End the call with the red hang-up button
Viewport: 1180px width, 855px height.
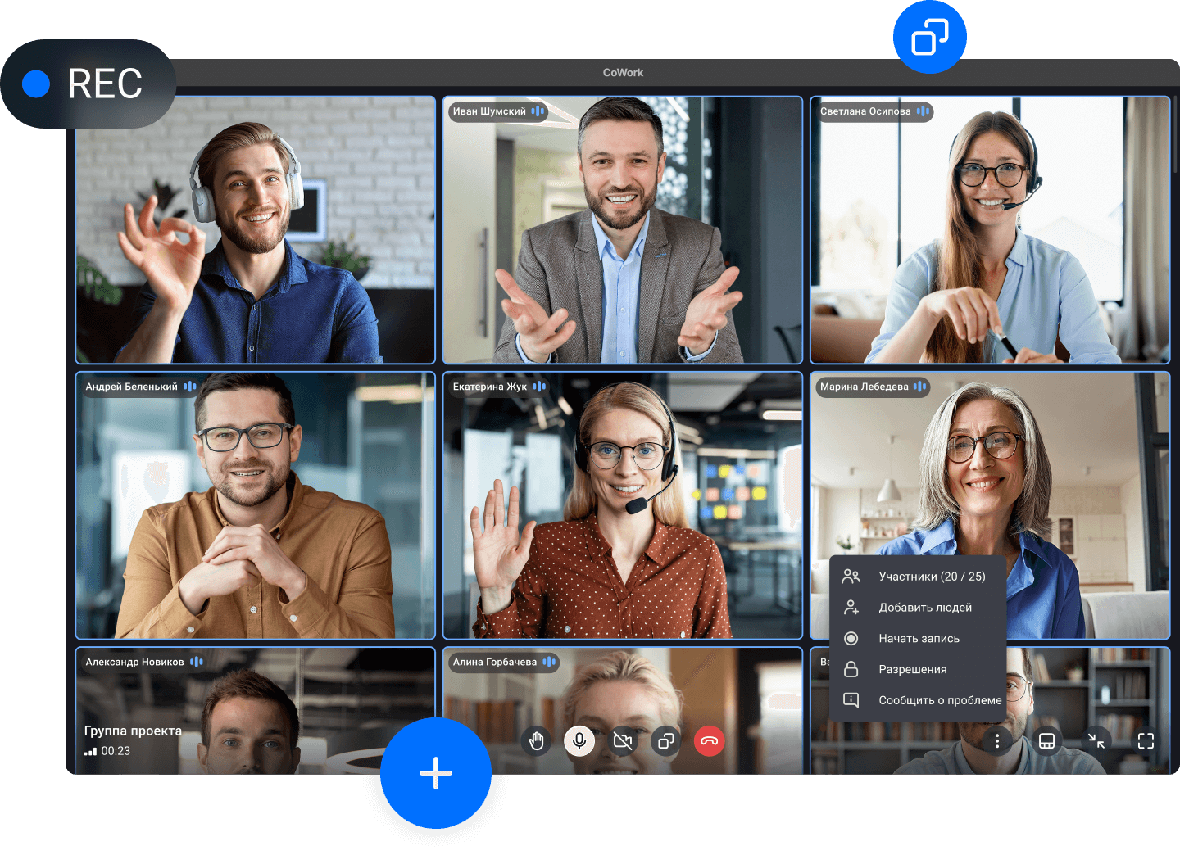click(x=710, y=741)
